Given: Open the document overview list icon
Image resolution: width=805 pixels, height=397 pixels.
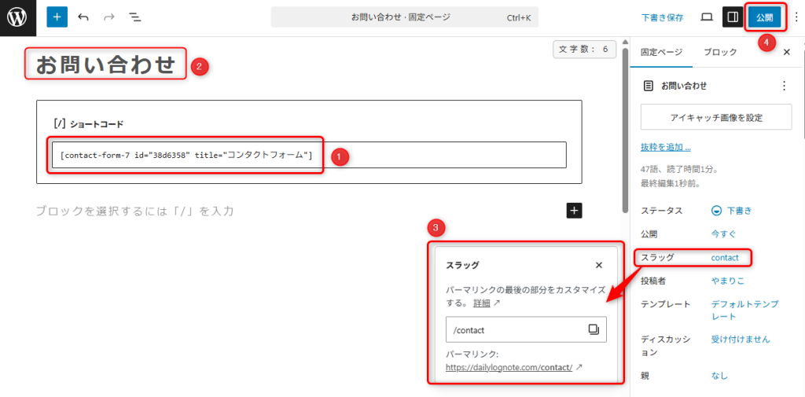Looking at the screenshot, I should tap(135, 17).
